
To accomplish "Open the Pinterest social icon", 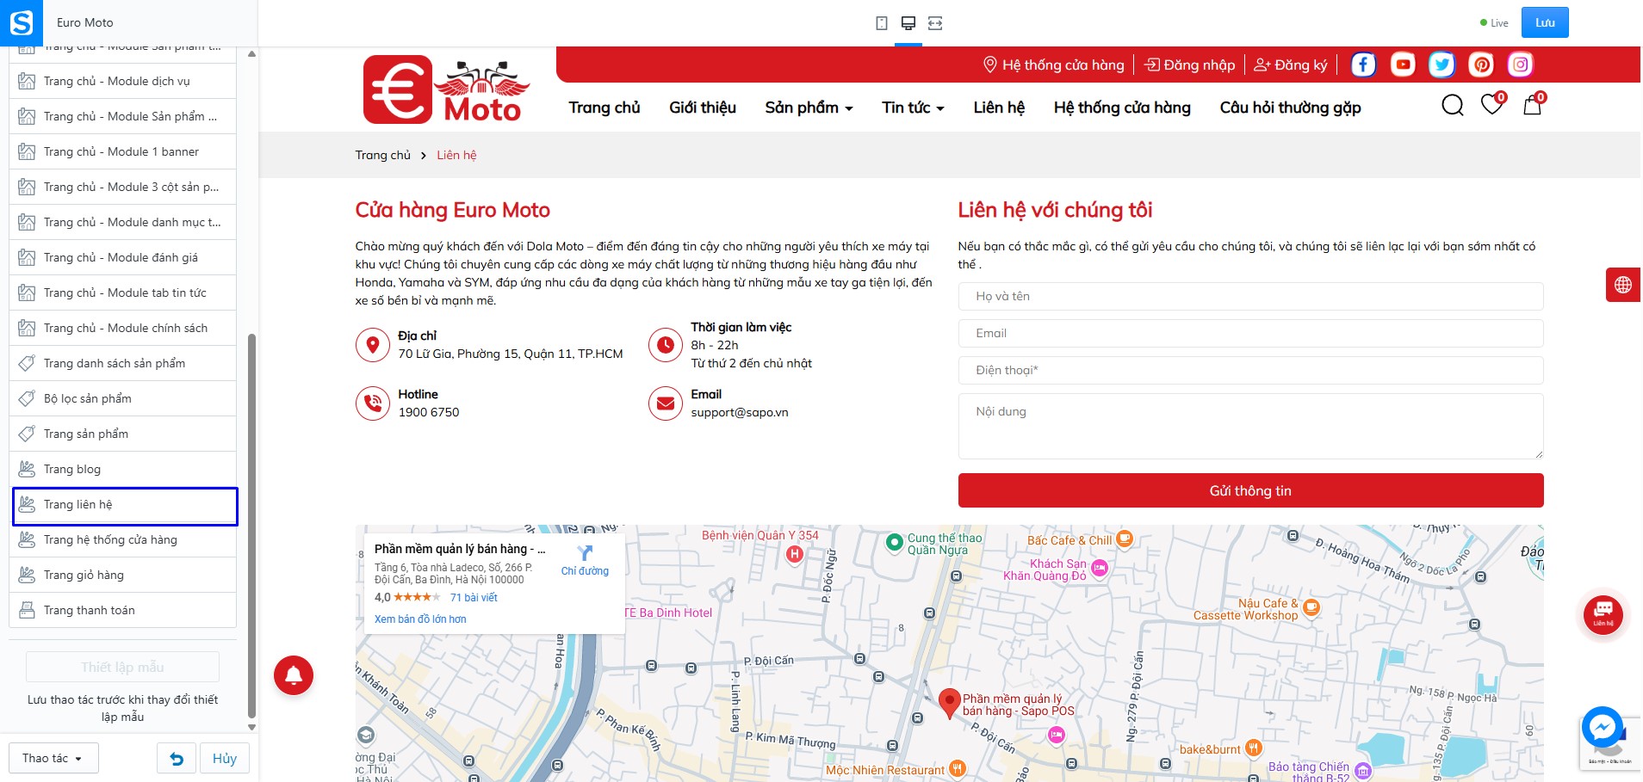I will point(1481,65).
